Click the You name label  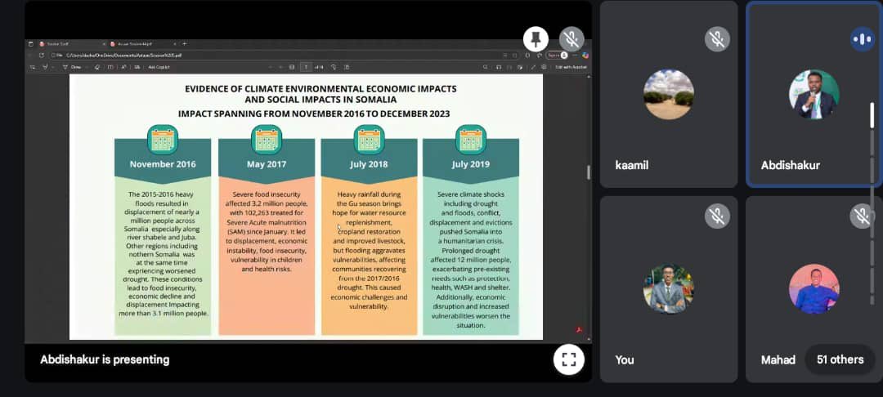click(625, 360)
